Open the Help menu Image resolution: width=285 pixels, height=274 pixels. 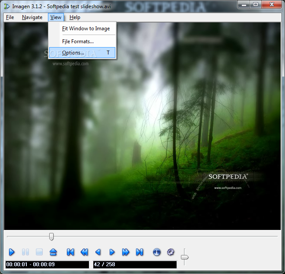75,17
